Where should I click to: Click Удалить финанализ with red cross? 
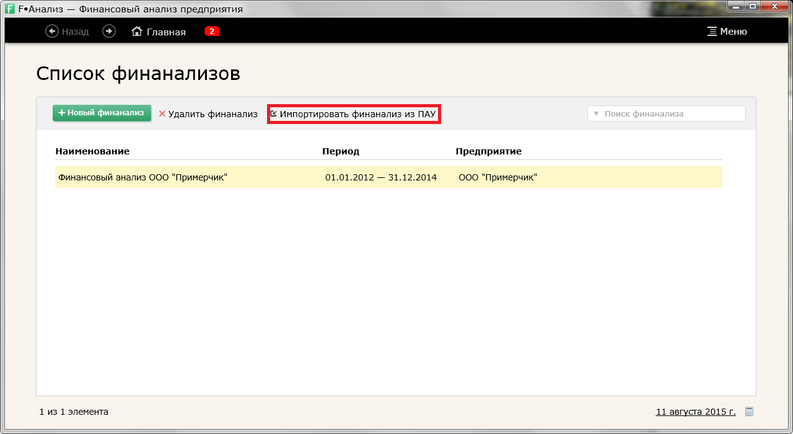[x=208, y=114]
